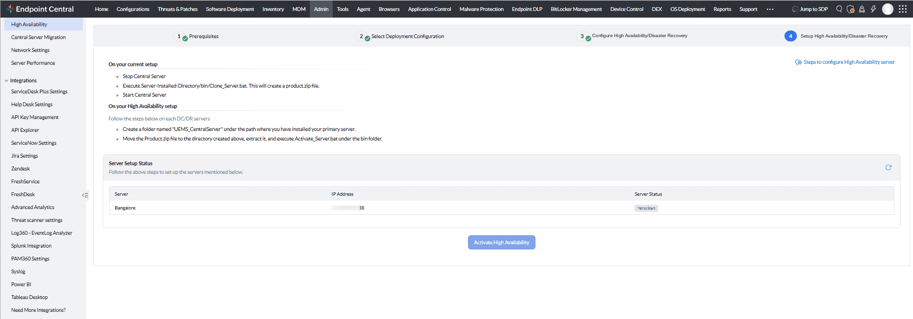Image resolution: width=913 pixels, height=319 pixels.
Task: Open Help Desk Settings
Action: (32, 104)
